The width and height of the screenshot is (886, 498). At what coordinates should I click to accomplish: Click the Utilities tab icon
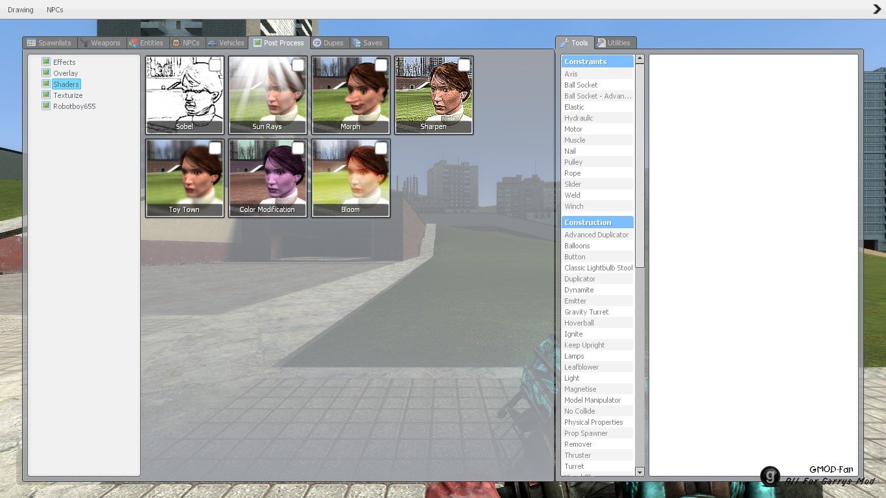pos(601,43)
